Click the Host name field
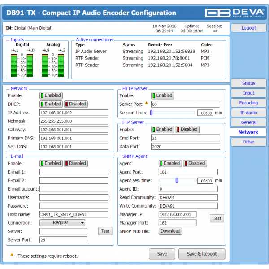The image size is (269, 269). point(74,214)
